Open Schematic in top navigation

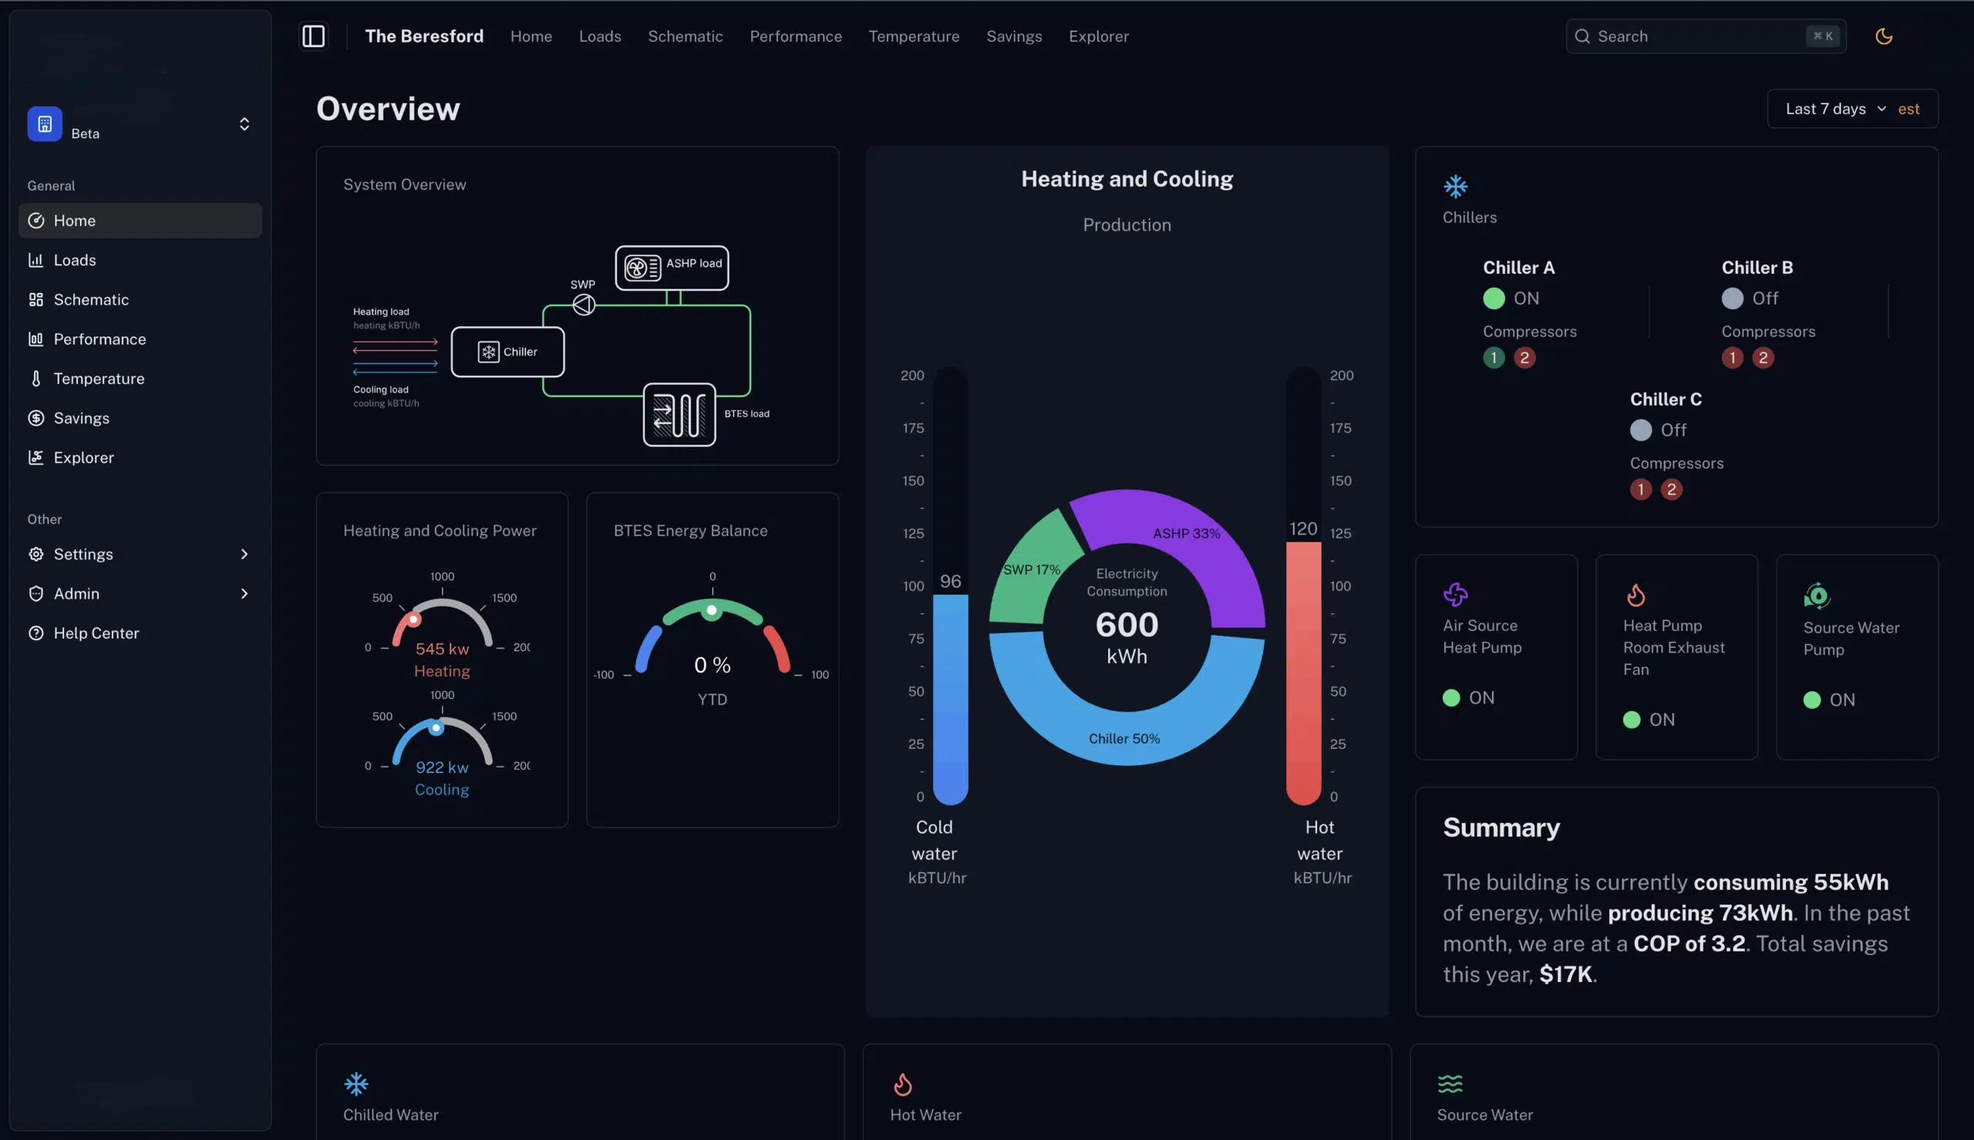[685, 36]
